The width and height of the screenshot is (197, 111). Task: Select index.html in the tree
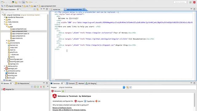pyautogui.click(x=14, y=47)
